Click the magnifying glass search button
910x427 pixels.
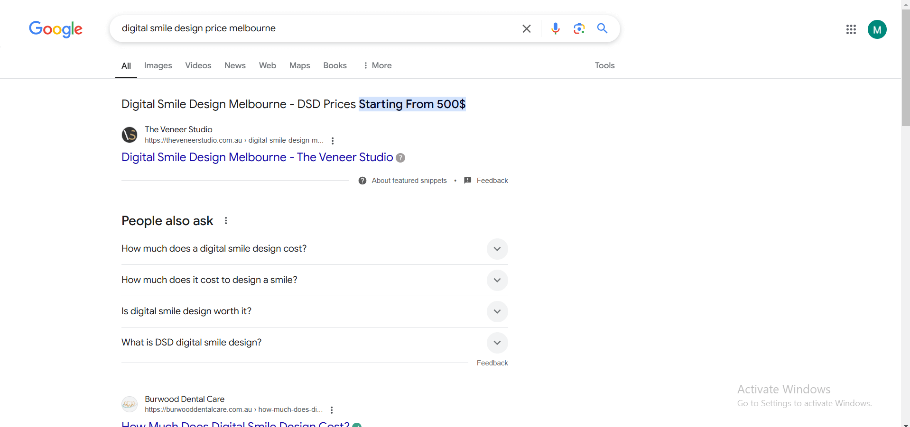(x=602, y=28)
